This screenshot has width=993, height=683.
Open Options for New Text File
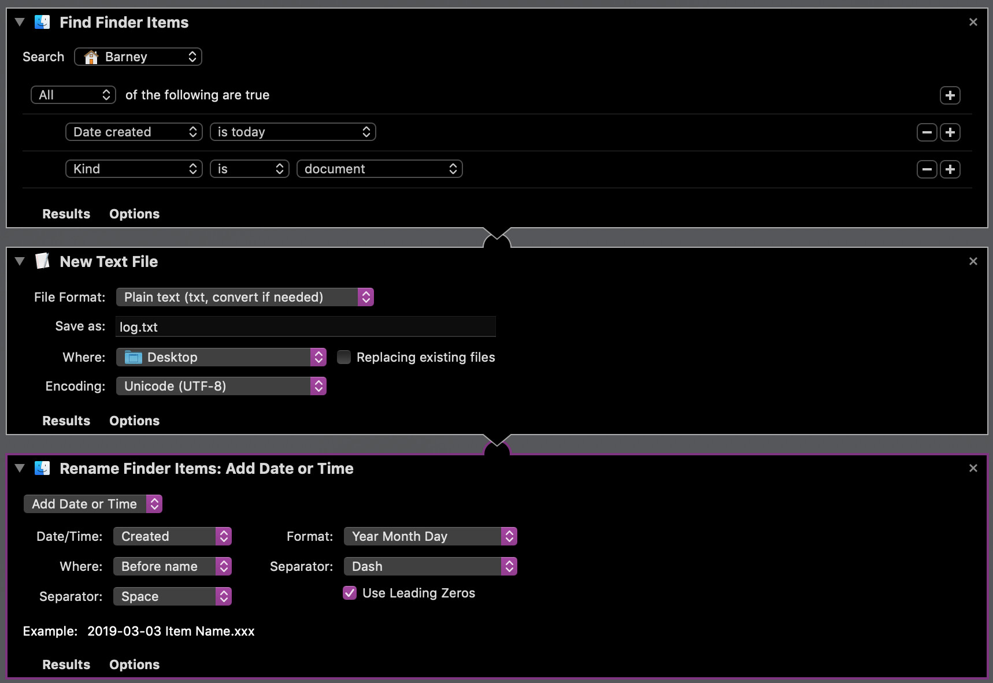tap(134, 421)
